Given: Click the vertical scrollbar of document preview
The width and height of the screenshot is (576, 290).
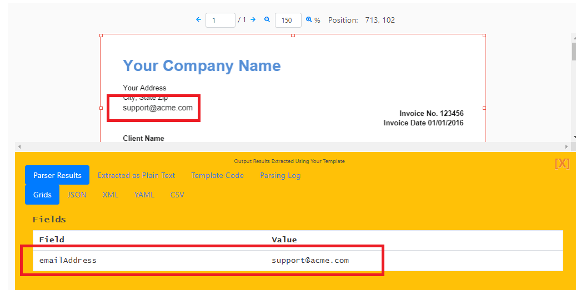Looking at the screenshot, I should [573, 52].
